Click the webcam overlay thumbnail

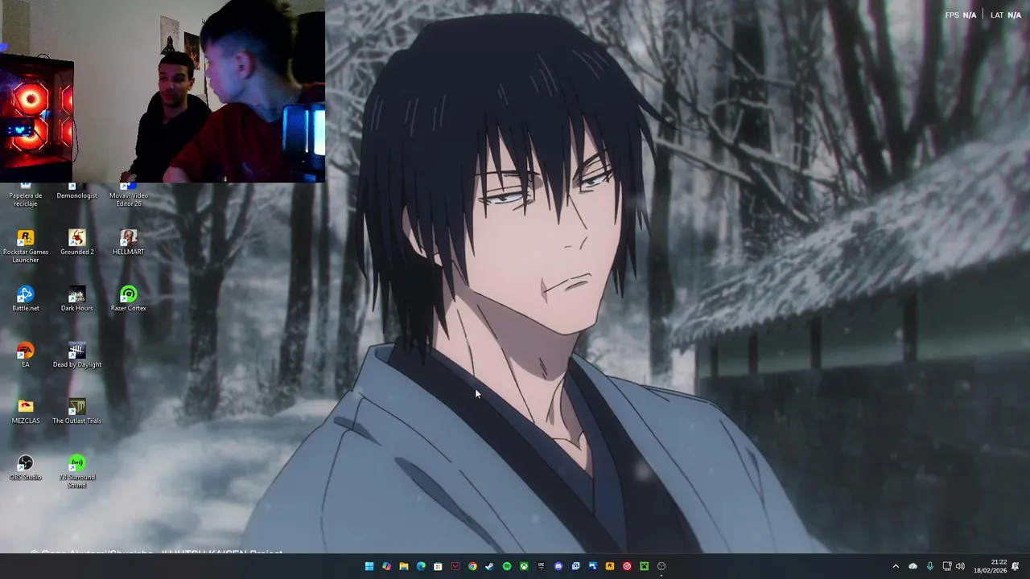[163, 91]
